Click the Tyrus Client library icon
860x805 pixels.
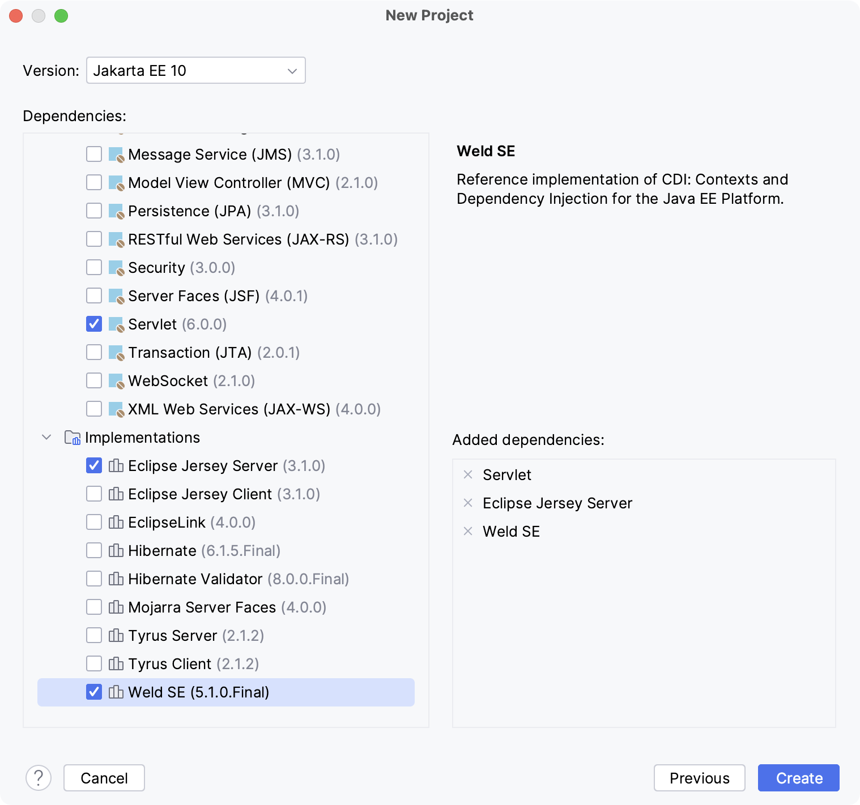pyautogui.click(x=116, y=663)
